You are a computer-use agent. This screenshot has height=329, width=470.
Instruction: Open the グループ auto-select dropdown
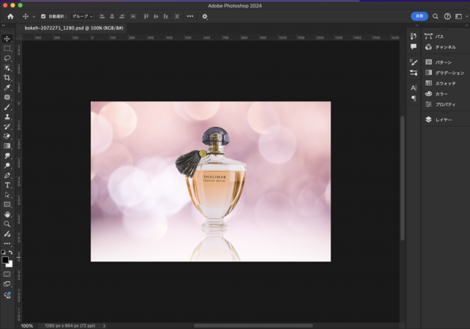[x=82, y=16]
